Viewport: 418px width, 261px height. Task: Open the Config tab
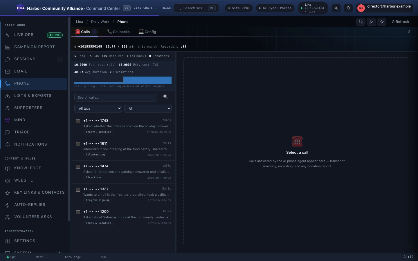147,32
